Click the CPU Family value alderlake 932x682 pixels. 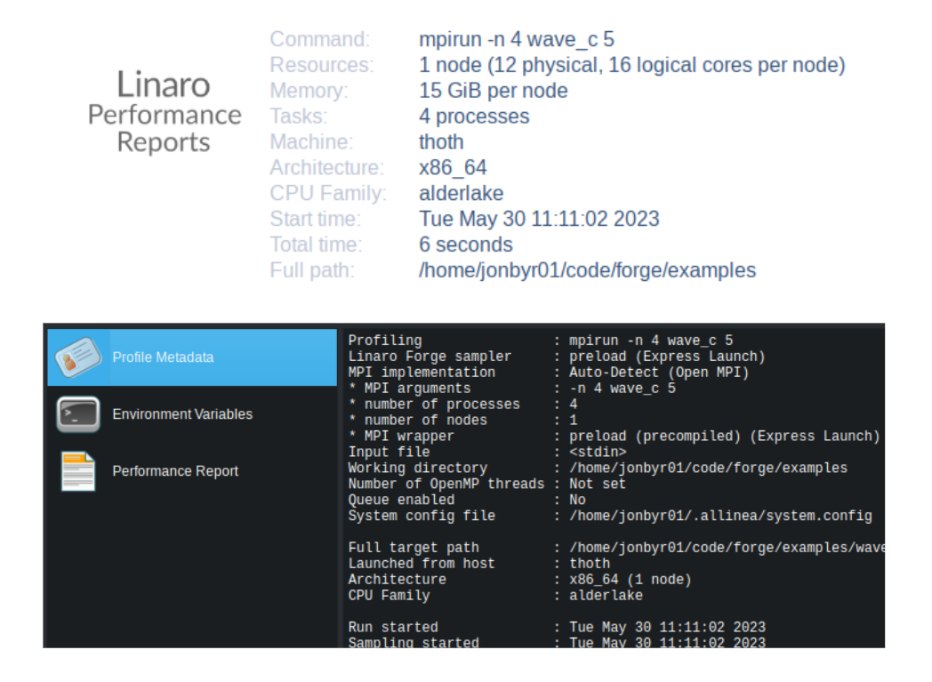click(461, 193)
